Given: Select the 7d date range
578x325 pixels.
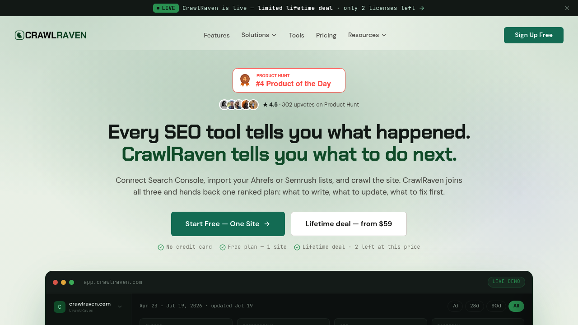Looking at the screenshot, I should point(455,306).
